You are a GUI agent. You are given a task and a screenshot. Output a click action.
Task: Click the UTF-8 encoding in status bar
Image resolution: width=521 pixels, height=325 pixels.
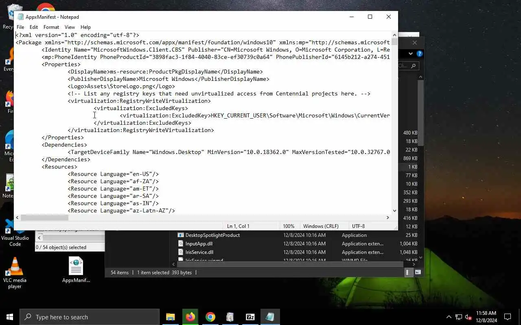[x=358, y=226]
